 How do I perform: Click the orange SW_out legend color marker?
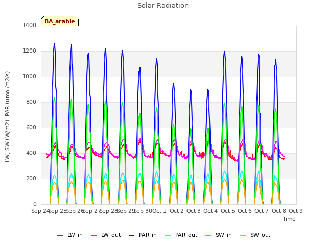243,236
